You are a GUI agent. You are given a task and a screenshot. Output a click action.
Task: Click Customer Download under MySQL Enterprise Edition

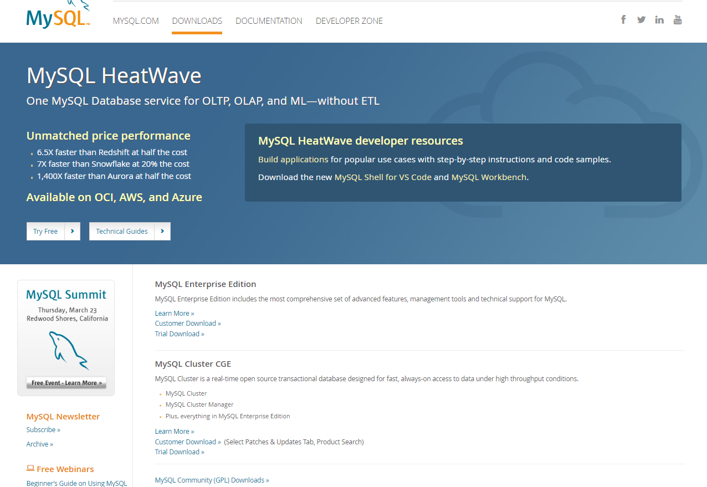point(188,323)
